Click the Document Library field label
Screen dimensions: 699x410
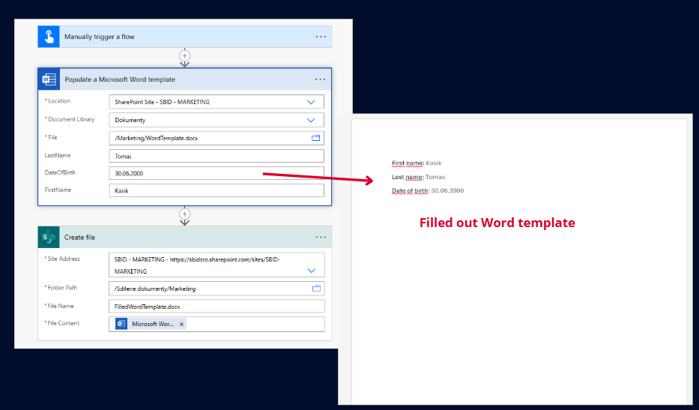coord(70,120)
